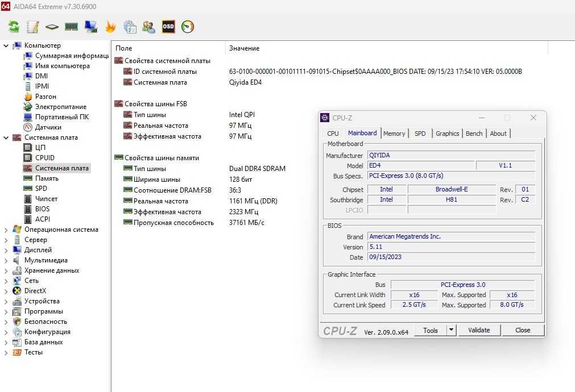Select the Чипсет tree item
Screen dimensions: 575x392
tap(46, 199)
